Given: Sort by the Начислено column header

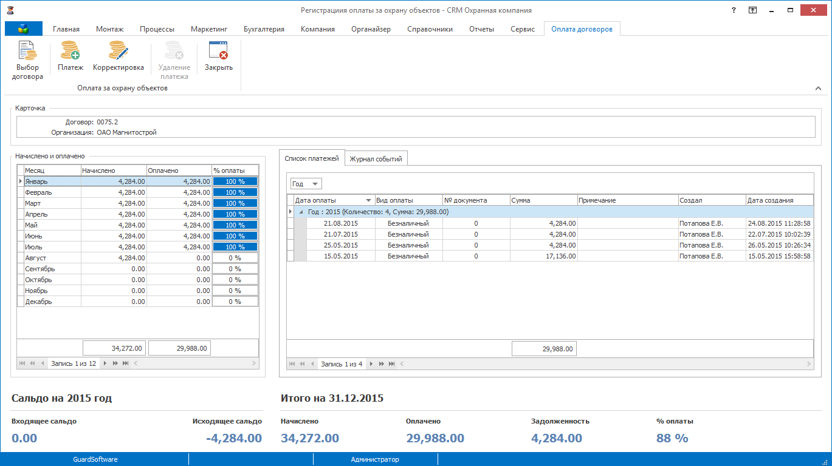Looking at the screenshot, I should pyautogui.click(x=114, y=171).
